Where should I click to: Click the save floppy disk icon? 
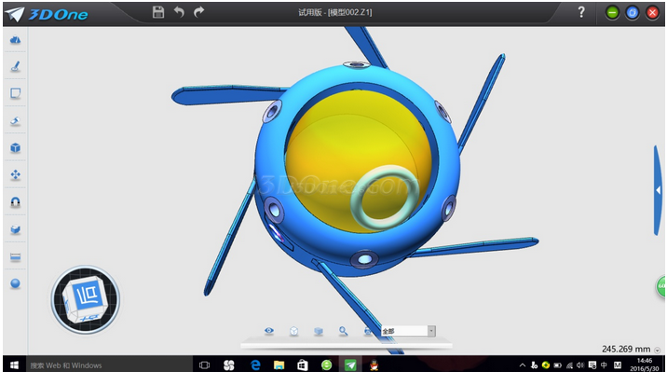coord(158,12)
